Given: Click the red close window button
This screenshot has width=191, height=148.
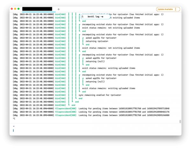Looking at the screenshot, I should pyautogui.click(x=12, y=9).
